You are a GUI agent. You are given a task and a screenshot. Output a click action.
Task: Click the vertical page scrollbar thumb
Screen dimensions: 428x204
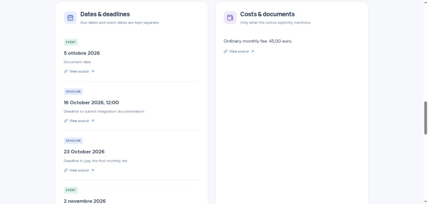tap(425, 118)
